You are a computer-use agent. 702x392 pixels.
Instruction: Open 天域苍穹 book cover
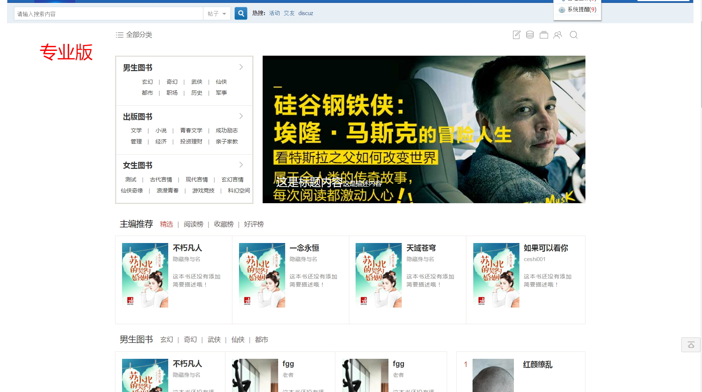point(378,275)
